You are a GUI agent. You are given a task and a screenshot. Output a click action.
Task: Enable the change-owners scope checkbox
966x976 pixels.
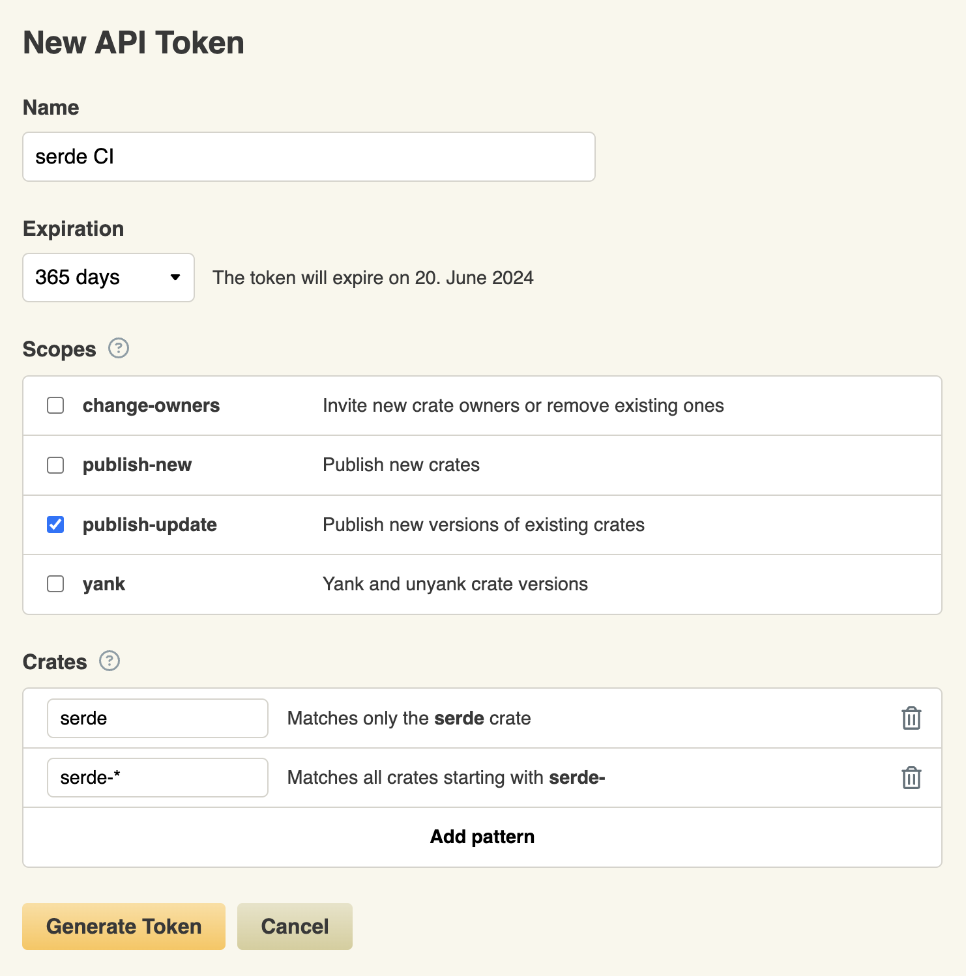55,405
